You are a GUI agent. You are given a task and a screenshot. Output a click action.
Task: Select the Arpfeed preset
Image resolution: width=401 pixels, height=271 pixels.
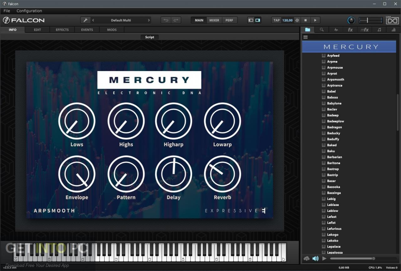333,55
